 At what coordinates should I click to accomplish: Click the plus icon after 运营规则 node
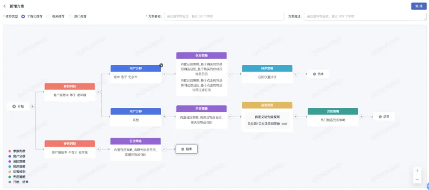click(295, 116)
